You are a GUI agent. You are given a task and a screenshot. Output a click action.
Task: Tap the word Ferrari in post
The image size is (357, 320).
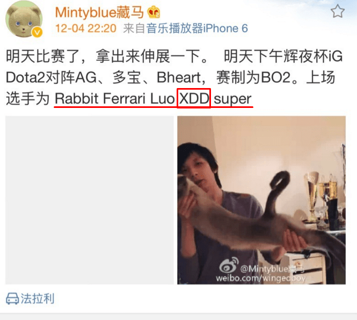tap(124, 99)
